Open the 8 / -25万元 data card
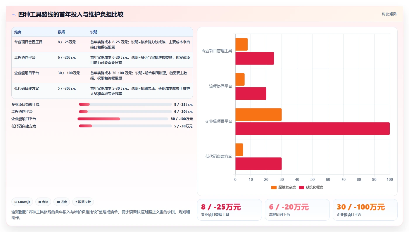409x232 pixels. coord(229,210)
